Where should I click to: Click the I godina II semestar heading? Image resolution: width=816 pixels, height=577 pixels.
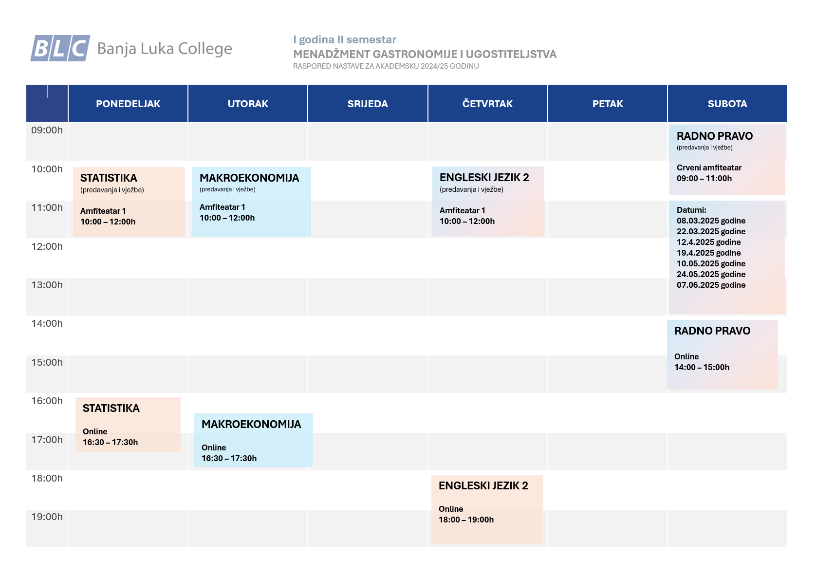[345, 39]
